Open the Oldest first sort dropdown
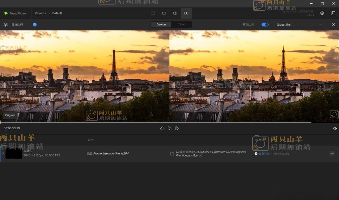Screen dimensions: 339x200 click(x=299, y=25)
